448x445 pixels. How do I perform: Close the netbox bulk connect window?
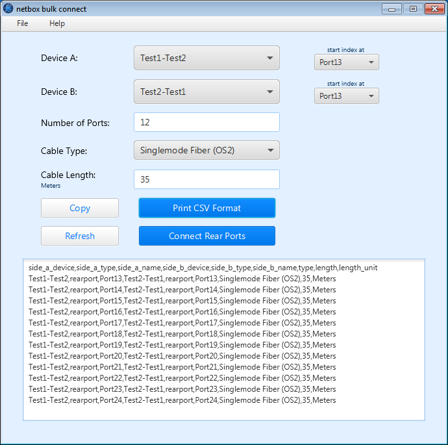(x=434, y=9)
